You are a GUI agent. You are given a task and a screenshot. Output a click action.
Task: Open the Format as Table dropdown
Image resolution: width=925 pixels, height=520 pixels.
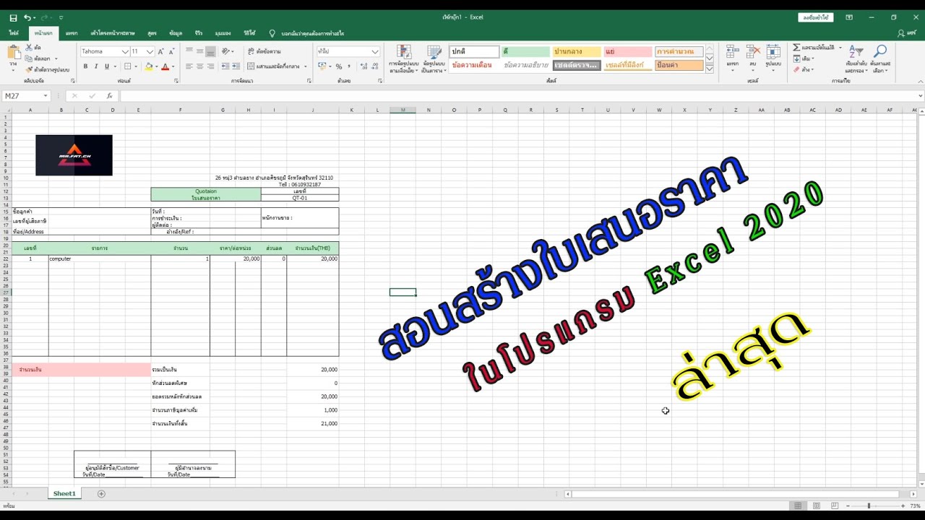434,60
